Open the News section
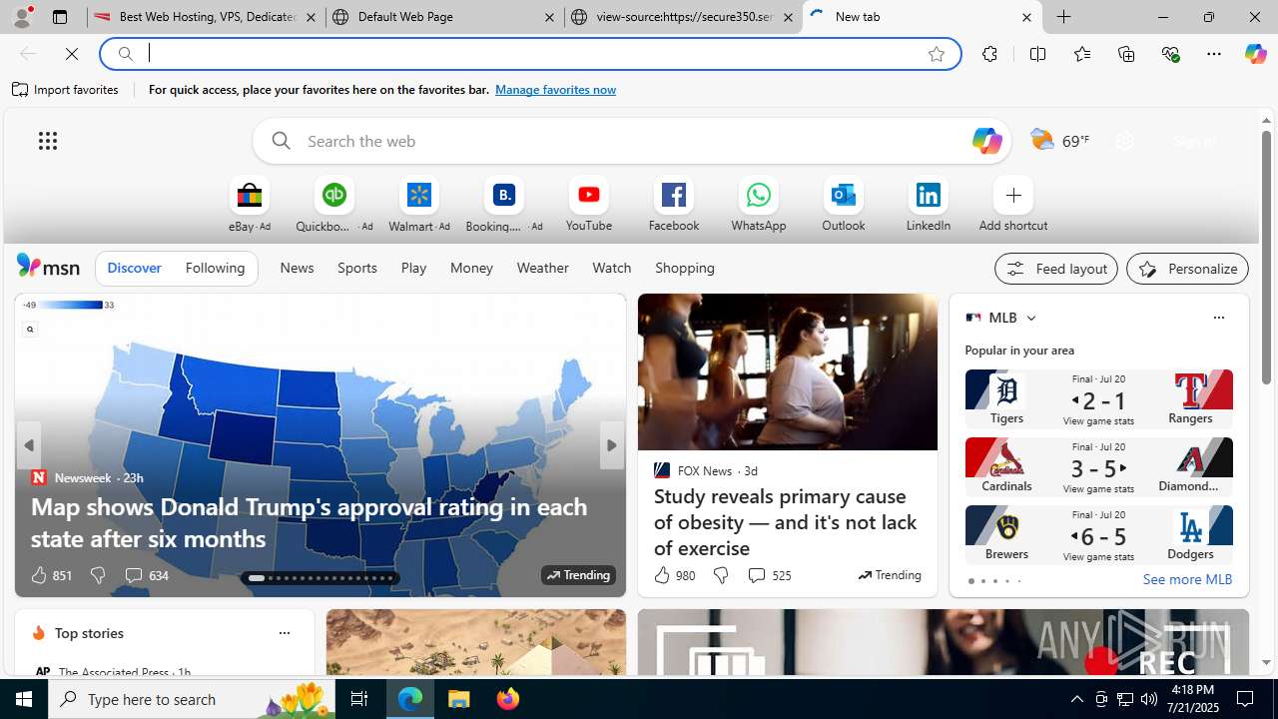 click(297, 269)
